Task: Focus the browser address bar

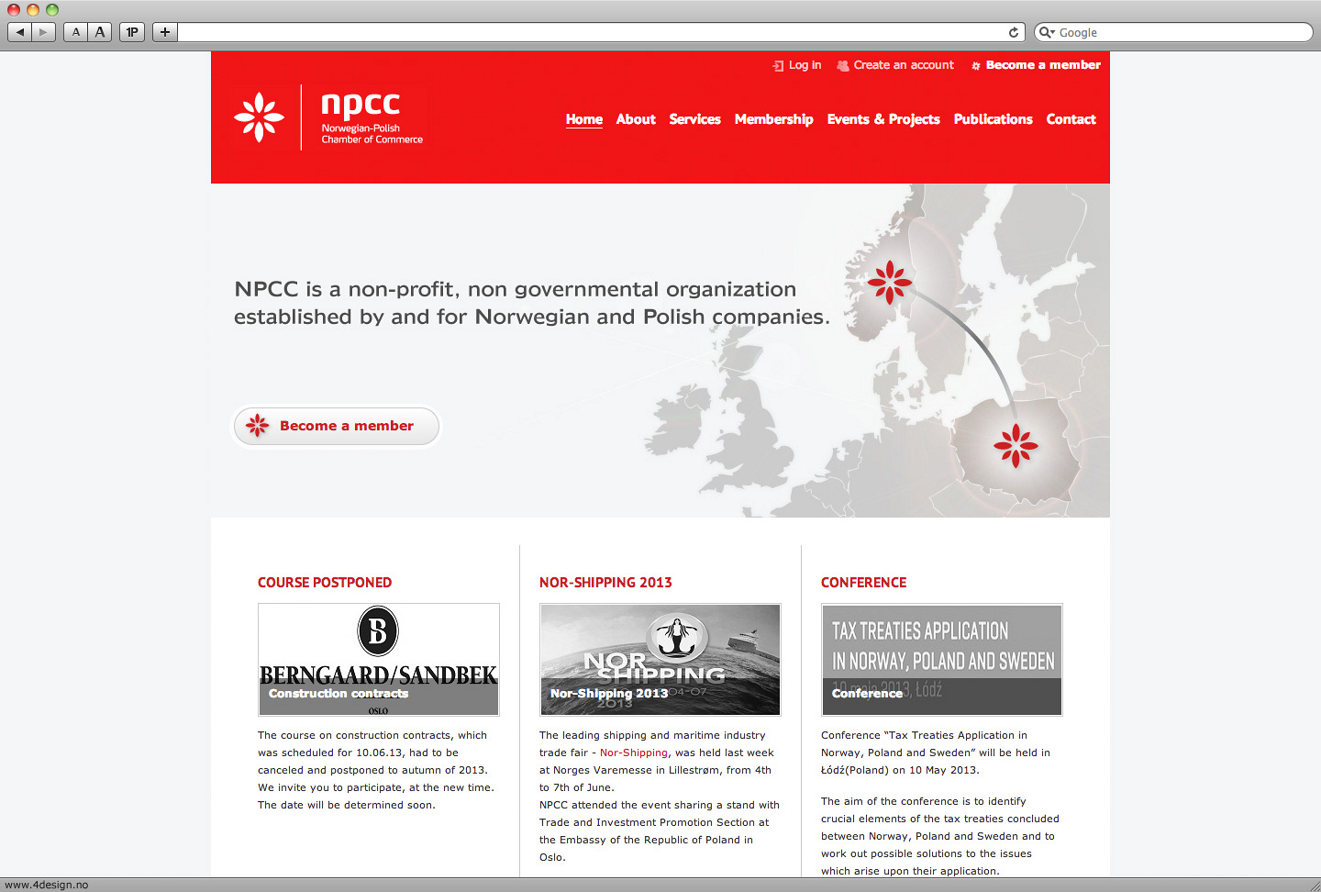Action: pyautogui.click(x=592, y=32)
